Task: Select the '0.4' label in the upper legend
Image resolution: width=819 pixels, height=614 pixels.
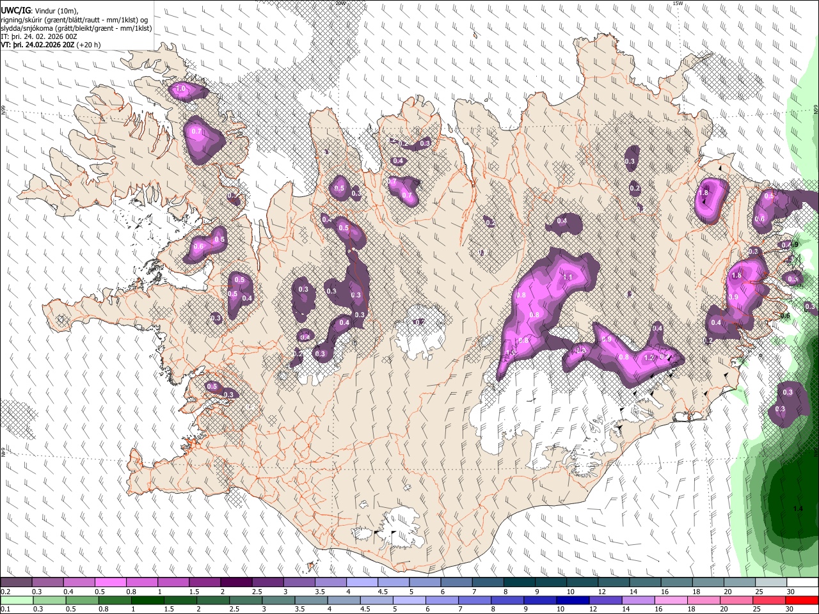Action: point(68,592)
